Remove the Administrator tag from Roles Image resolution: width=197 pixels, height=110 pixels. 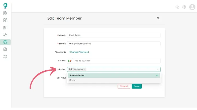pos(85,69)
